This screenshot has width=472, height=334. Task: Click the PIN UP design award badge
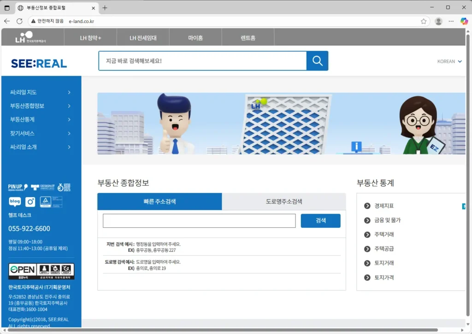(18, 187)
